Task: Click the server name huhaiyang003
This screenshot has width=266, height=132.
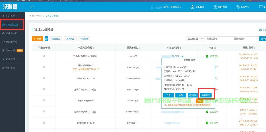Action: [x=133, y=112]
